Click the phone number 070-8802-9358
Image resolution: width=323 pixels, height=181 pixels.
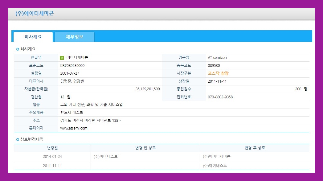click(220, 97)
